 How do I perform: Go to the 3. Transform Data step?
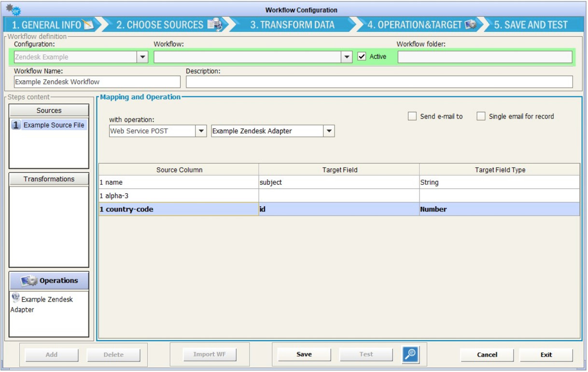292,25
